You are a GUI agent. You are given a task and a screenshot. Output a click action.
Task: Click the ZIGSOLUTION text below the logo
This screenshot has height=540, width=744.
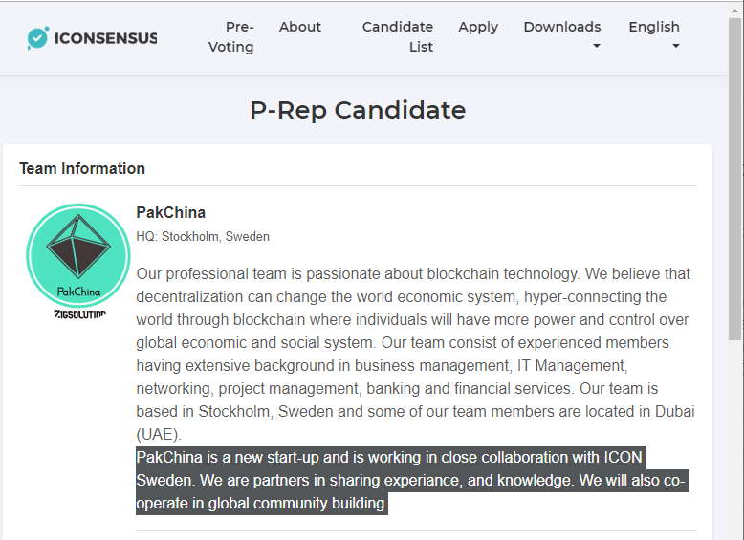coord(79,314)
